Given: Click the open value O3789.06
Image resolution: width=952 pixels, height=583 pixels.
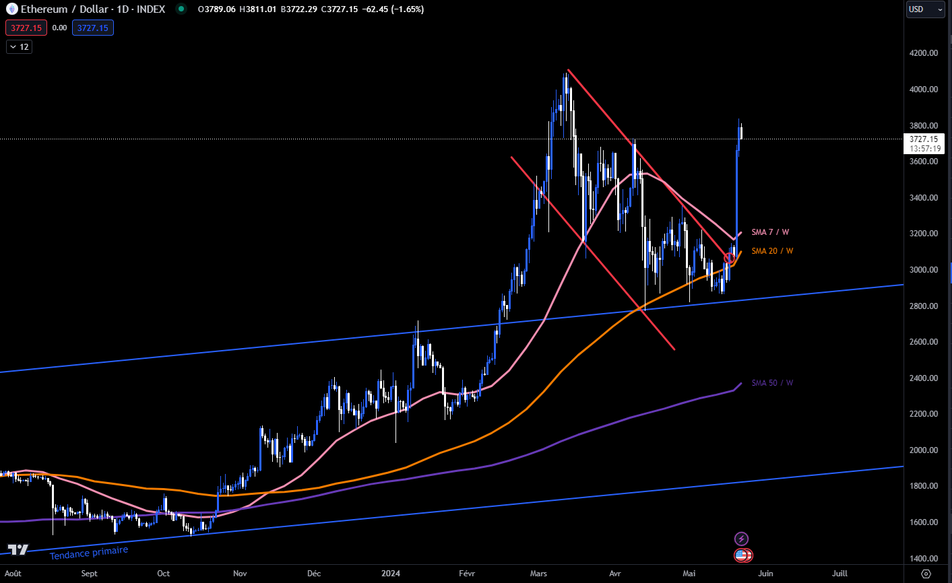Looking at the screenshot, I should coord(217,9).
